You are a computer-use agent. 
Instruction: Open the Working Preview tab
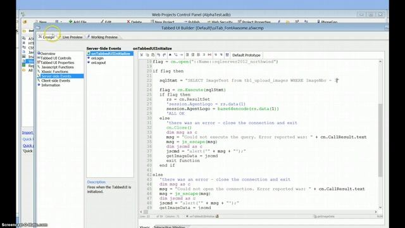tap(103, 37)
